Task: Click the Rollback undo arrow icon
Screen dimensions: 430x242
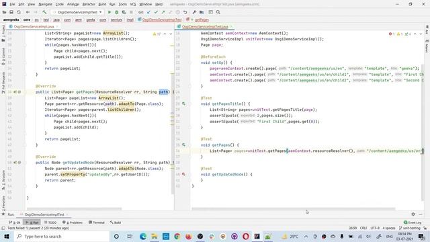Action: (x=185, y=12)
